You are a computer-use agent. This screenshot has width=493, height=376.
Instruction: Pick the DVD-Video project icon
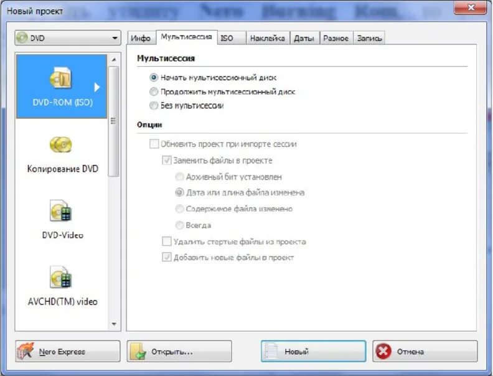[60, 210]
